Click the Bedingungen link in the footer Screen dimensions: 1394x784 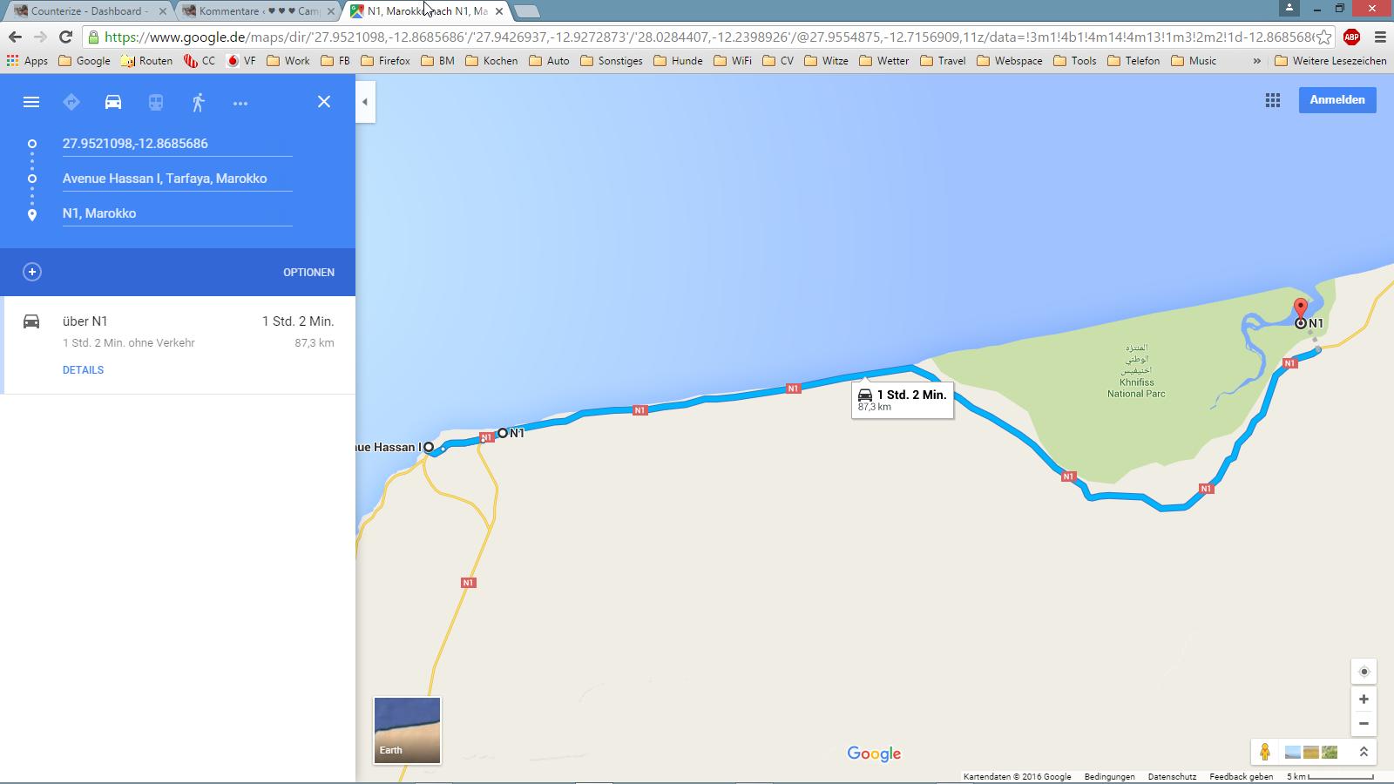coord(1109,777)
